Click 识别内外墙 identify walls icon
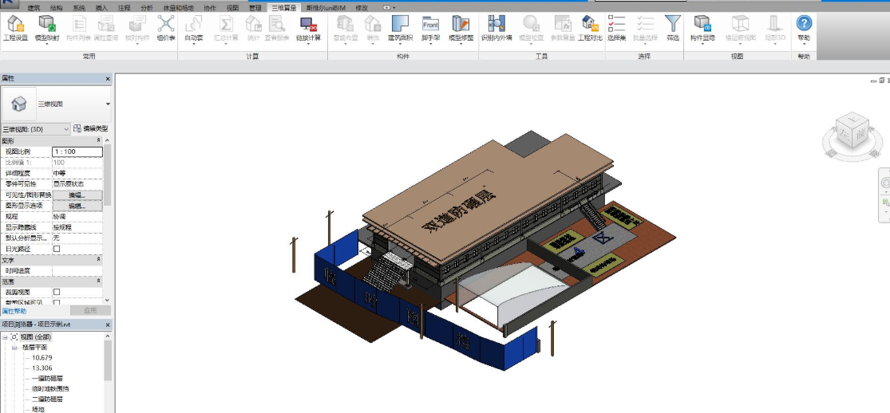Viewport: 890px width, 413px height. pyautogui.click(x=496, y=24)
